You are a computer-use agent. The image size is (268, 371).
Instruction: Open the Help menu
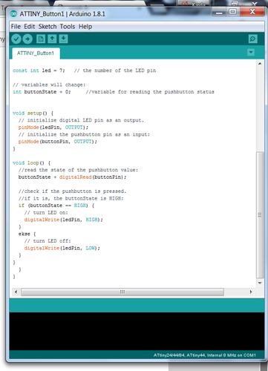pos(85,27)
